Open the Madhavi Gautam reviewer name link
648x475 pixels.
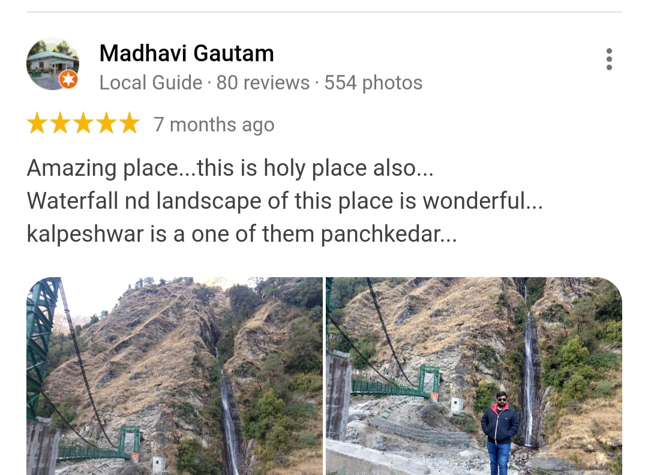pyautogui.click(x=187, y=54)
